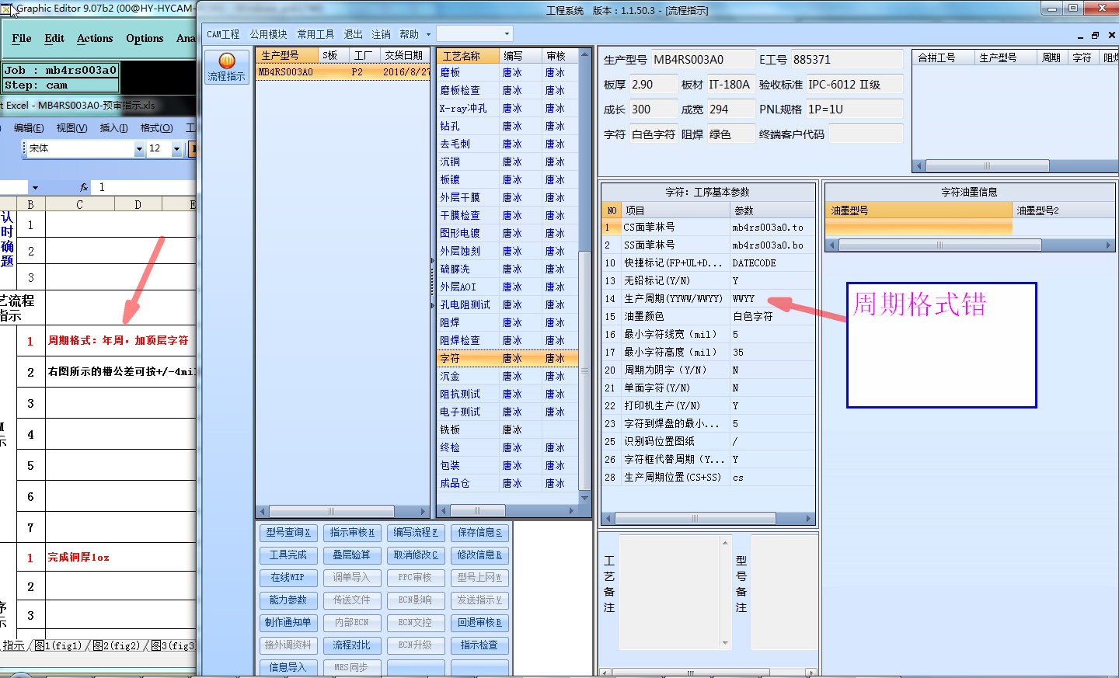Open the Actions menu in Graphic Editor
This screenshot has height=678, width=1119.
tap(95, 38)
